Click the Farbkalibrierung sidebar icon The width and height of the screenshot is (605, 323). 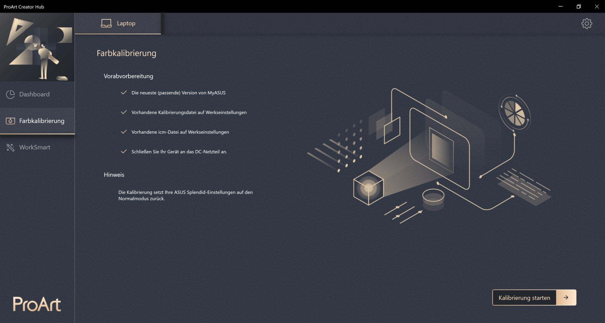tap(10, 121)
